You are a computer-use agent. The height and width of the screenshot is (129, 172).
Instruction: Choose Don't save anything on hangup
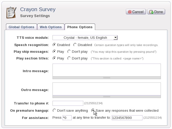coord(54,110)
